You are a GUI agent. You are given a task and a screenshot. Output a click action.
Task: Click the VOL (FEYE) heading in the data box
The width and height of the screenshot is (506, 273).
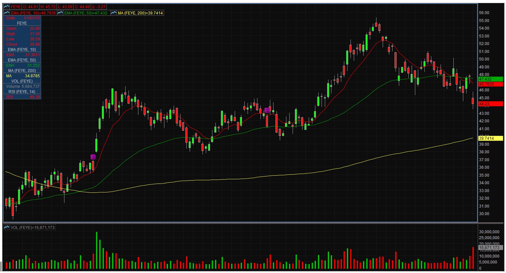[x=22, y=81]
